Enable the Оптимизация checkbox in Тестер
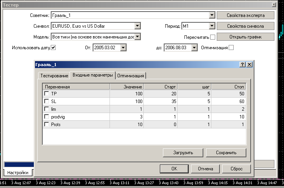 coord(231,48)
